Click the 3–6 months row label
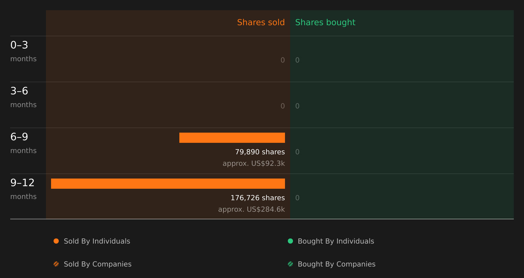524x278 pixels. coord(23,97)
